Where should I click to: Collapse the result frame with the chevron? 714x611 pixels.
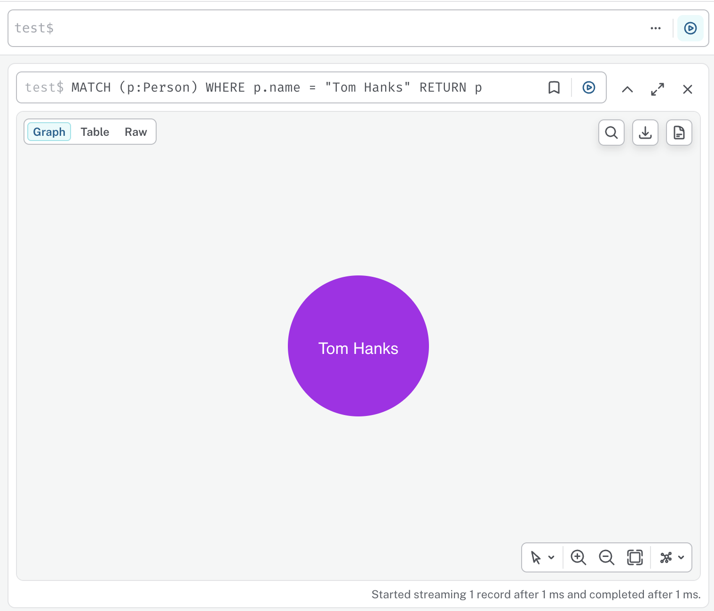point(627,89)
